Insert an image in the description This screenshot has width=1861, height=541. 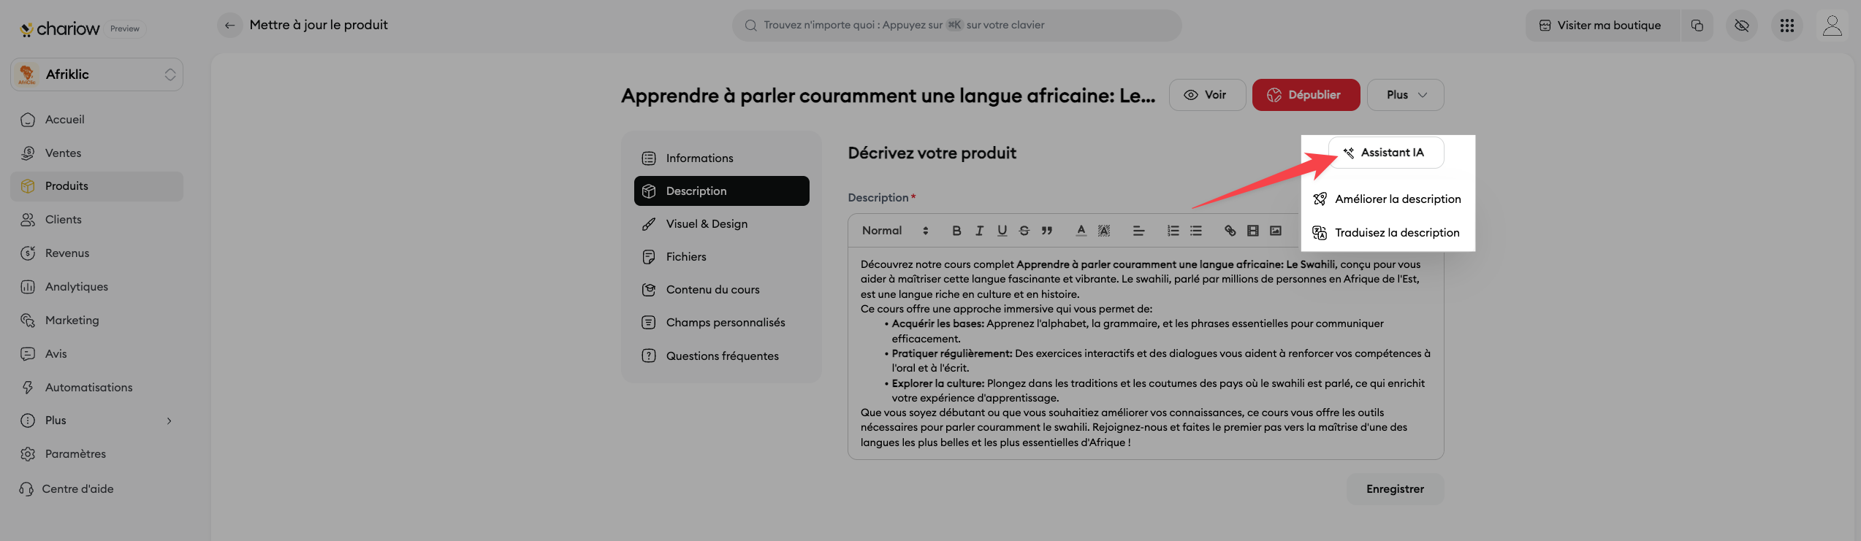(x=1276, y=231)
